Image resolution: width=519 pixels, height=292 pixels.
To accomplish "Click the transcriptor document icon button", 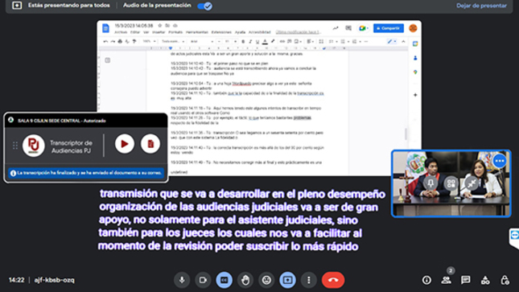I will point(150,144).
